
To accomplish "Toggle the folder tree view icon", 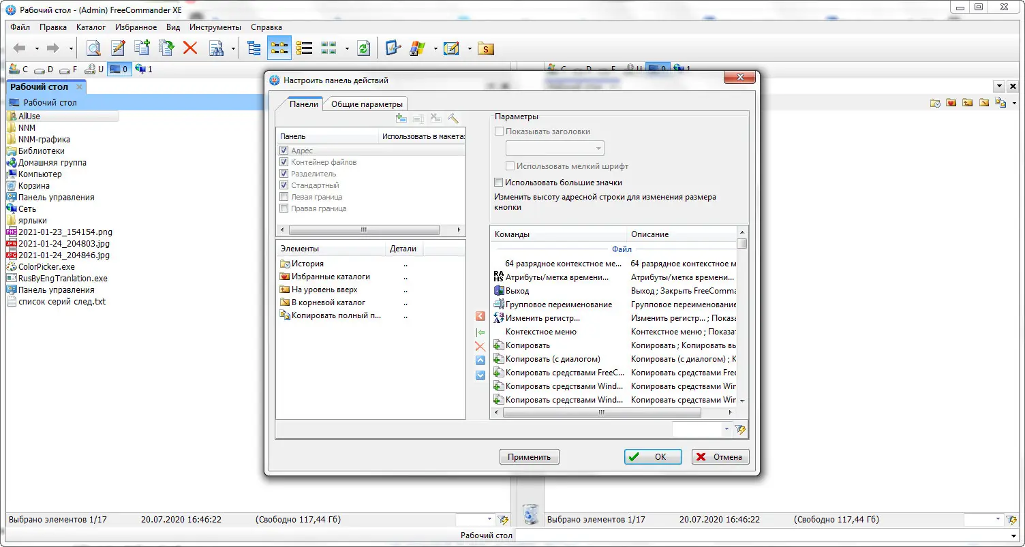I will click(x=254, y=48).
